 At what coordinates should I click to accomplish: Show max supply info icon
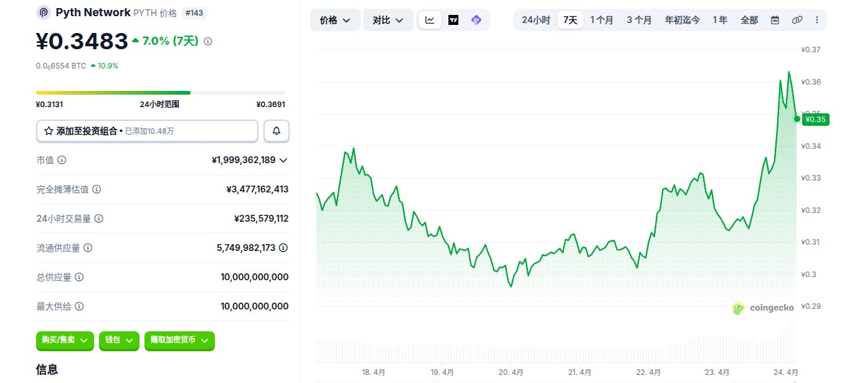click(x=79, y=306)
